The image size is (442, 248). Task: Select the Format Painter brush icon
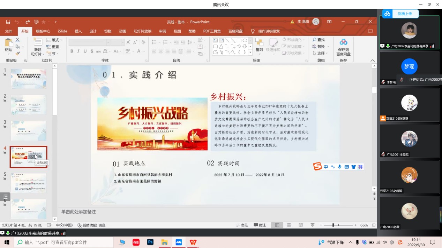(18, 54)
